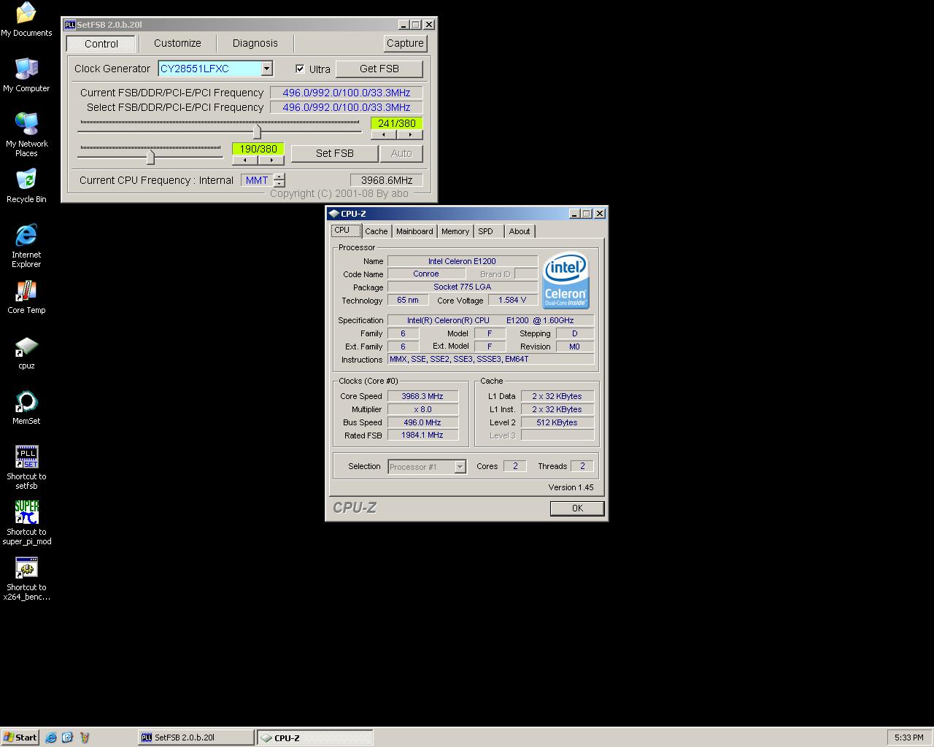Open the Clock Generator dropdown

click(266, 69)
